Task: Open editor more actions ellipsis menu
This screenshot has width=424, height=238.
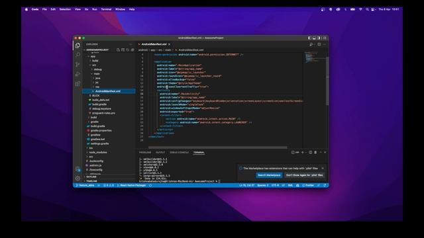Action: (x=324, y=44)
